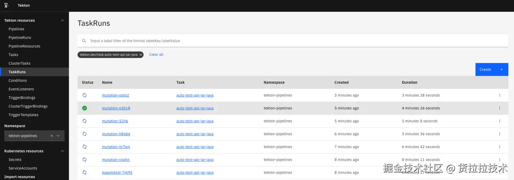Click the TaskRuns page heading
Viewport: 514px width, 180px height.
94,24
